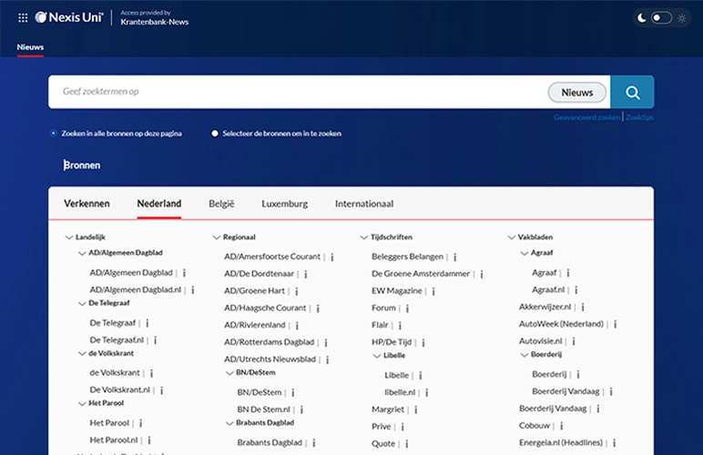
Task: Open the AD/Rivierenland source
Action: tap(255, 325)
